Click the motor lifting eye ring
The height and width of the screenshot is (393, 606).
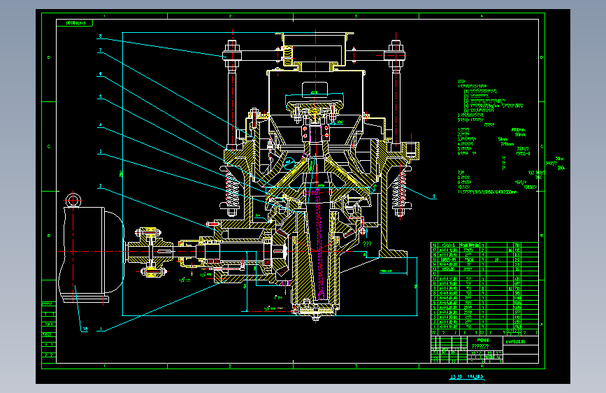pos(73,201)
